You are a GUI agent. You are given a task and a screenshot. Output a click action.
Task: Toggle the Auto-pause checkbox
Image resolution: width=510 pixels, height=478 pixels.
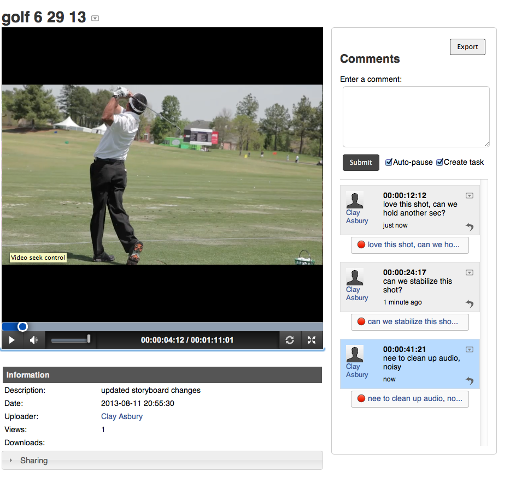pyautogui.click(x=389, y=162)
